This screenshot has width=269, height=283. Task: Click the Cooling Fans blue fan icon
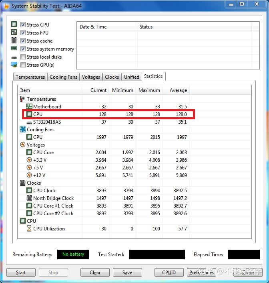point(23,129)
